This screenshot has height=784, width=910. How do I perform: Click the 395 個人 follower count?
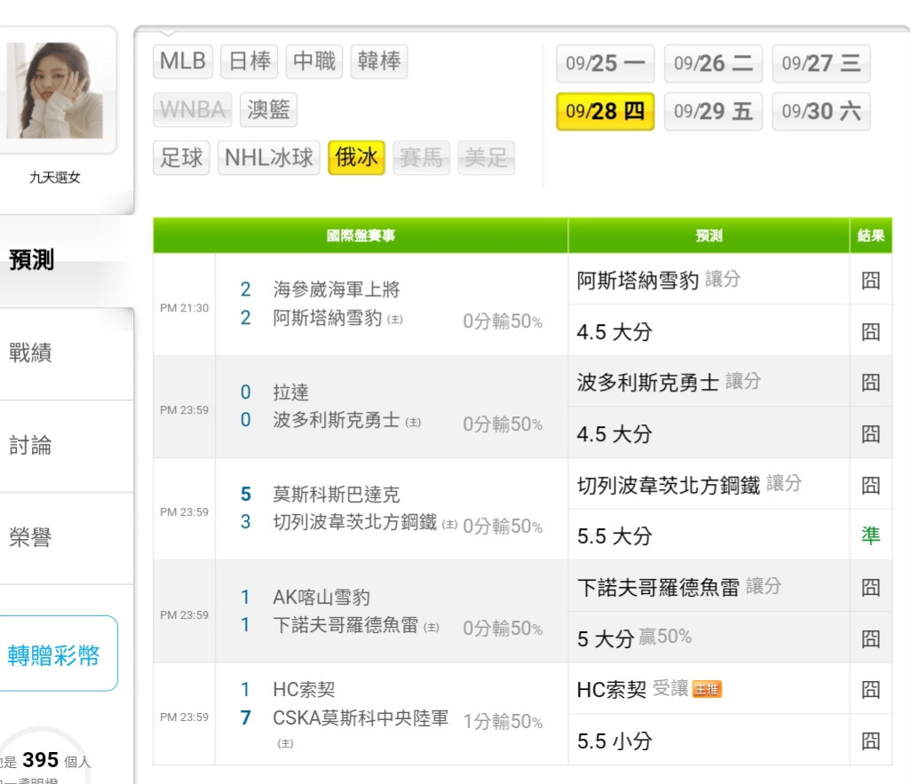coord(56,760)
